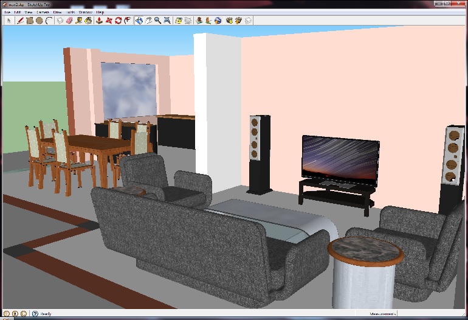Click the flat-screen TV in the model
Screen dimensions: 468x320
point(340,159)
